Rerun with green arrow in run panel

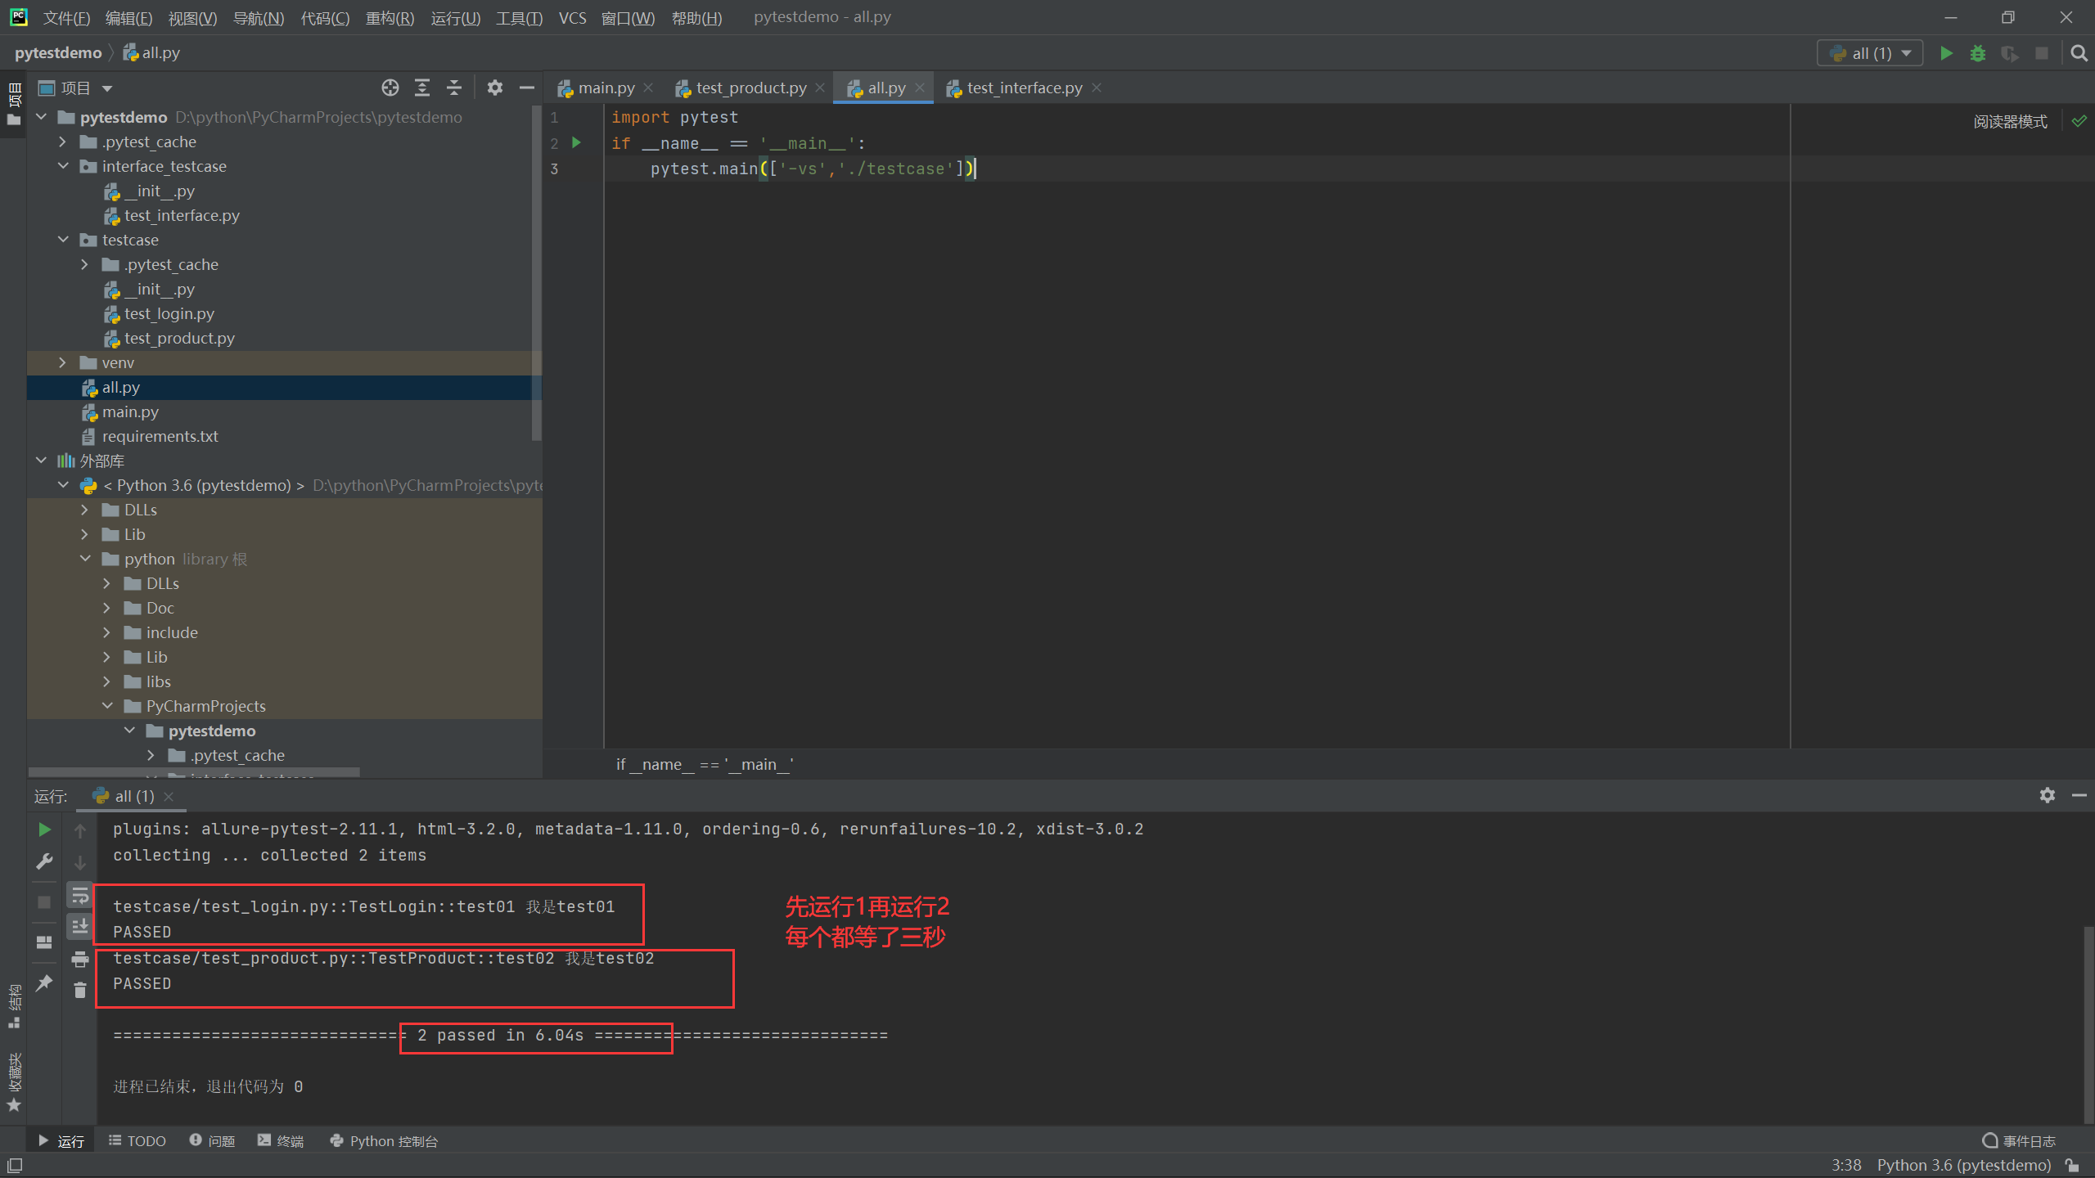(x=45, y=830)
